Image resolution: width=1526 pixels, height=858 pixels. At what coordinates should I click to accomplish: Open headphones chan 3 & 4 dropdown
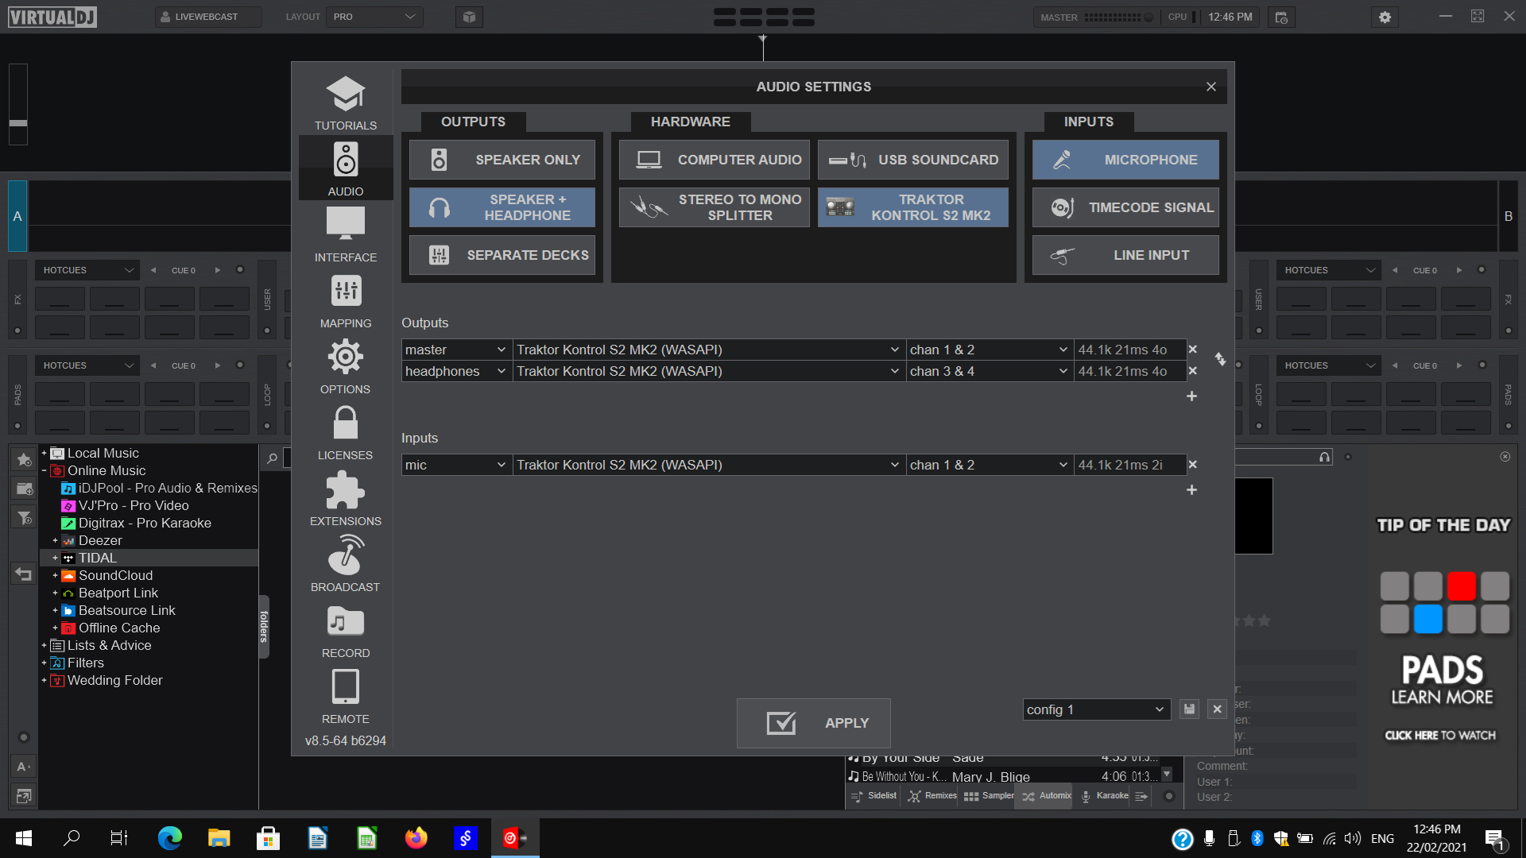click(x=989, y=371)
